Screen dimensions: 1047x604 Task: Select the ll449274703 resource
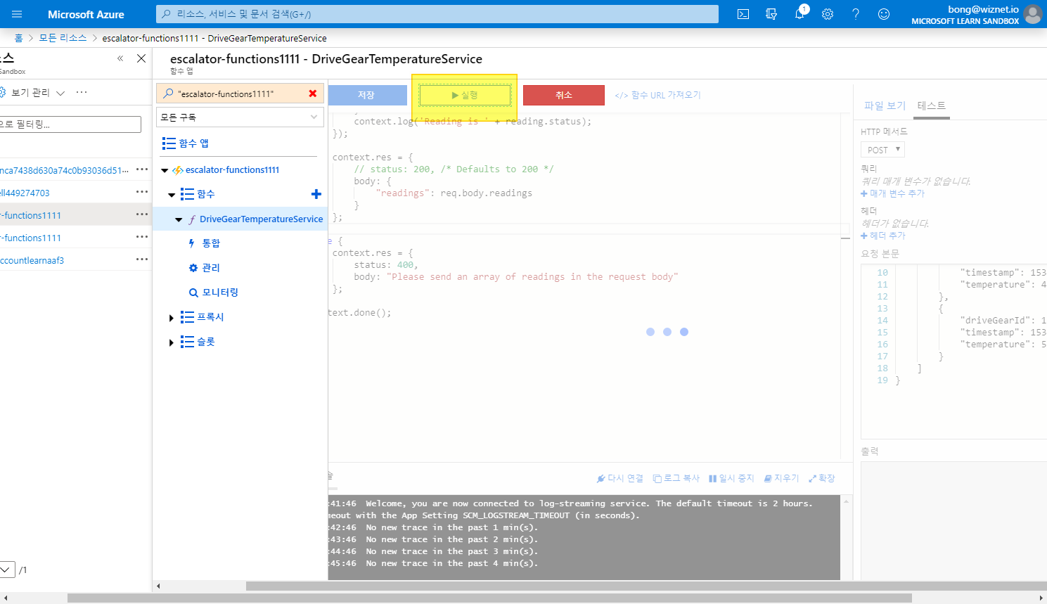(x=25, y=193)
